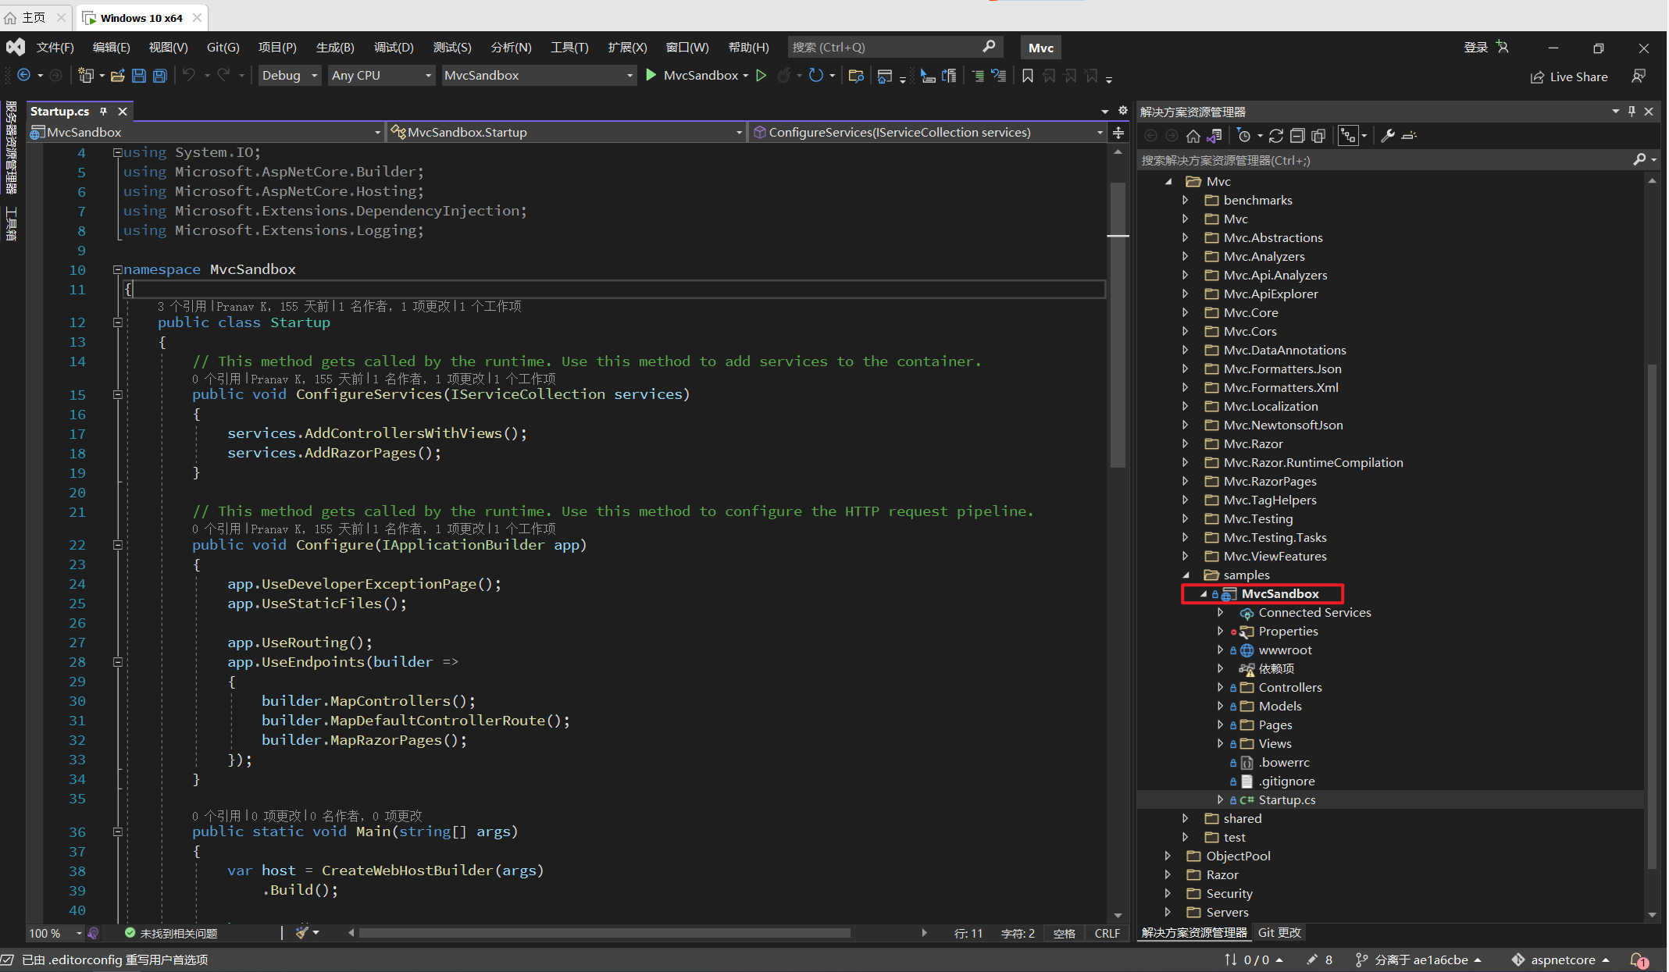
Task: Click the Solution Explorer sync refresh icon
Action: coord(1276,136)
